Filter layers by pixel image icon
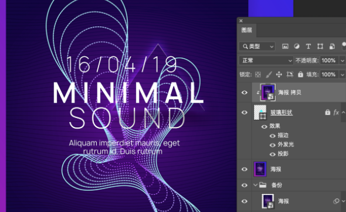Image resolution: width=346 pixels, height=212 pixels. [285, 46]
